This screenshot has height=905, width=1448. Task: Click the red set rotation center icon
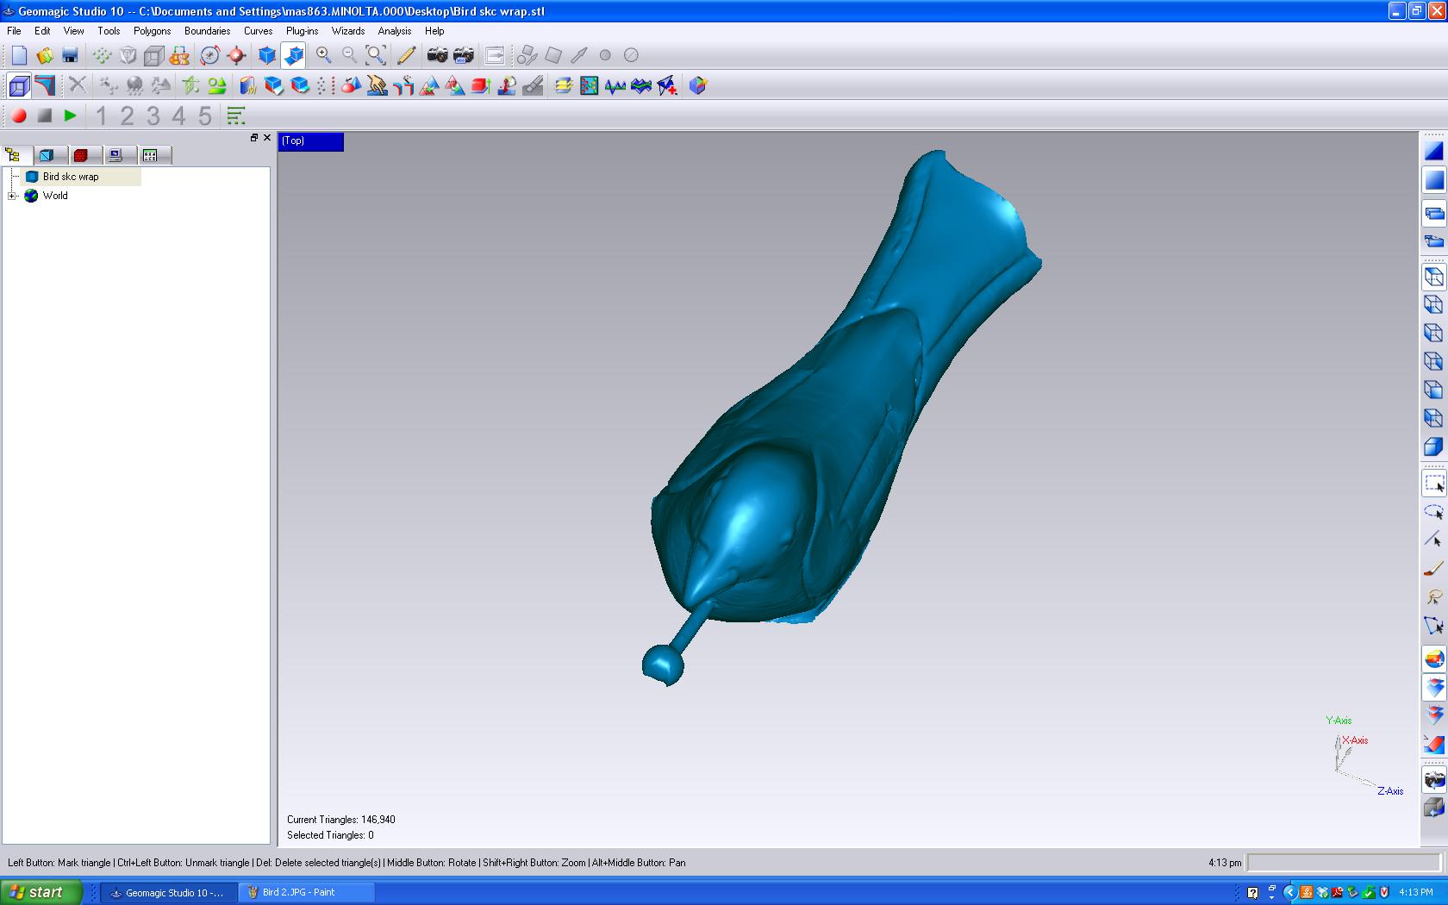tap(235, 56)
